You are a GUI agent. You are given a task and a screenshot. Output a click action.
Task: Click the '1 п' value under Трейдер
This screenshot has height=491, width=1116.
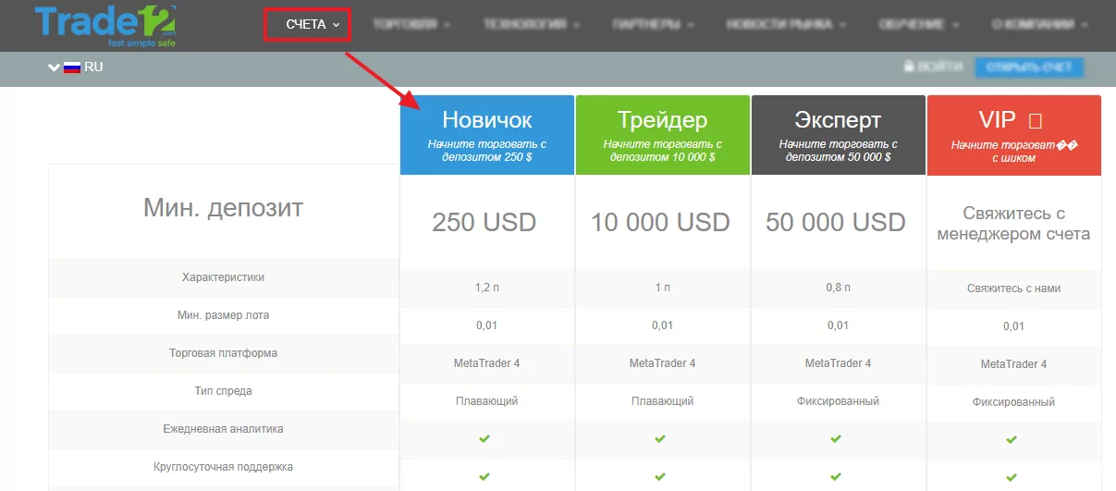coord(663,288)
